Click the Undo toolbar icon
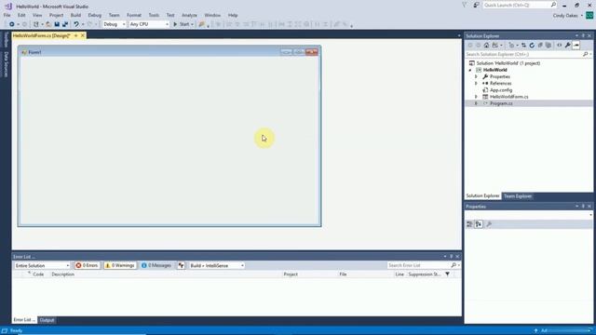The image size is (596, 335). click(x=76, y=24)
